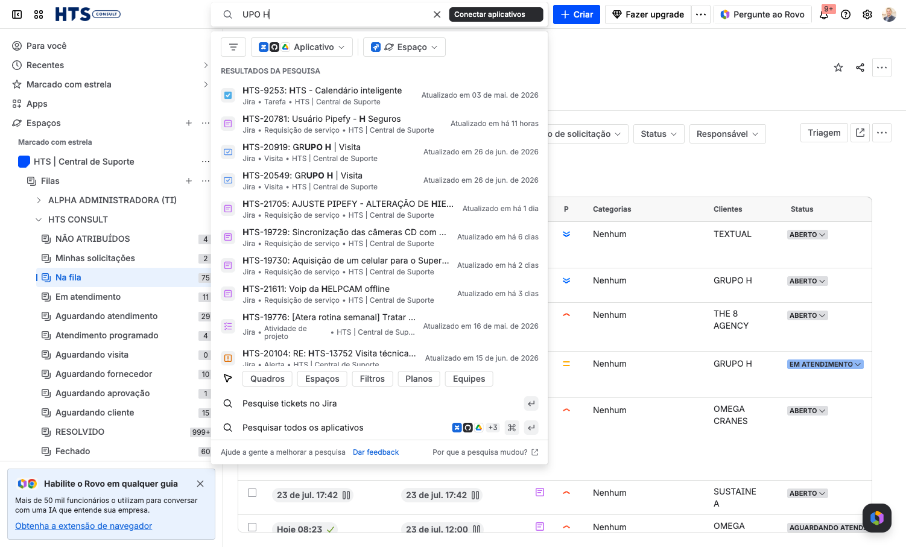Select the Filtros search category

point(372,379)
